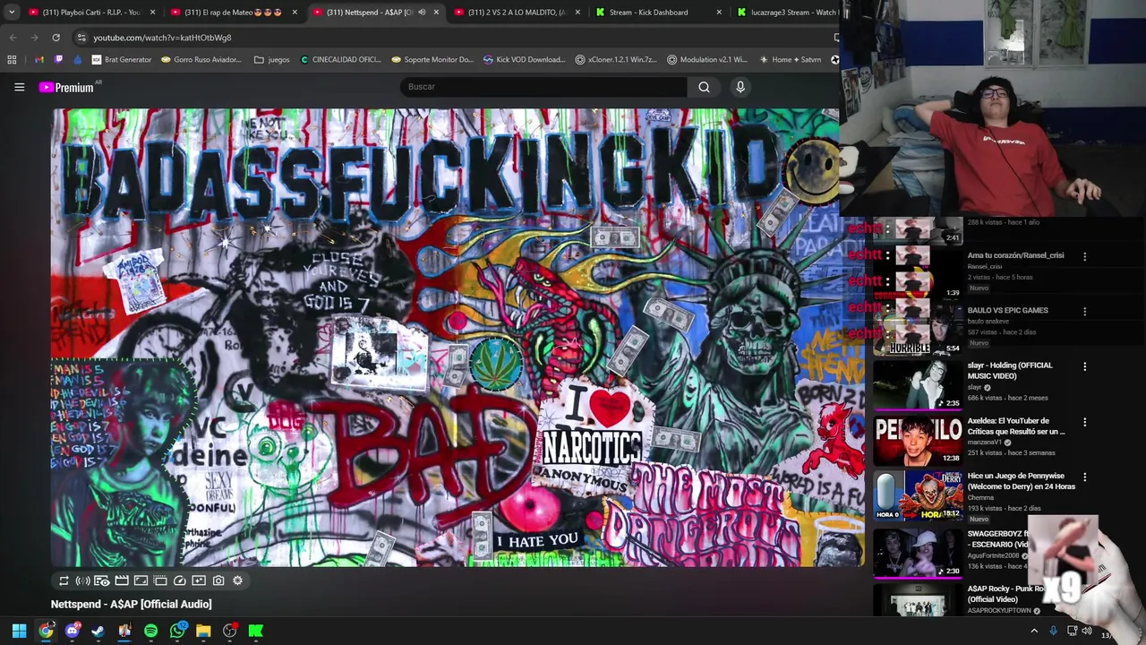Open SWAGGERBOYZ ESCENARIO video thumbnail
Viewport: 1146px width, 645px height.
point(918,550)
